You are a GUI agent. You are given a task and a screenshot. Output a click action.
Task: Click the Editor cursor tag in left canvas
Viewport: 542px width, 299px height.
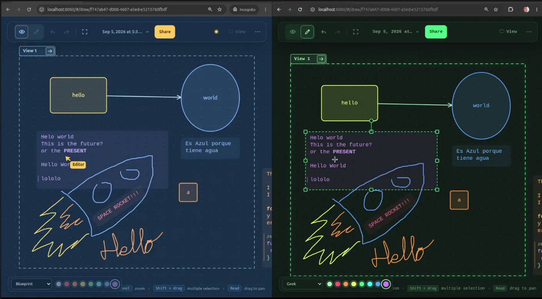pos(78,164)
